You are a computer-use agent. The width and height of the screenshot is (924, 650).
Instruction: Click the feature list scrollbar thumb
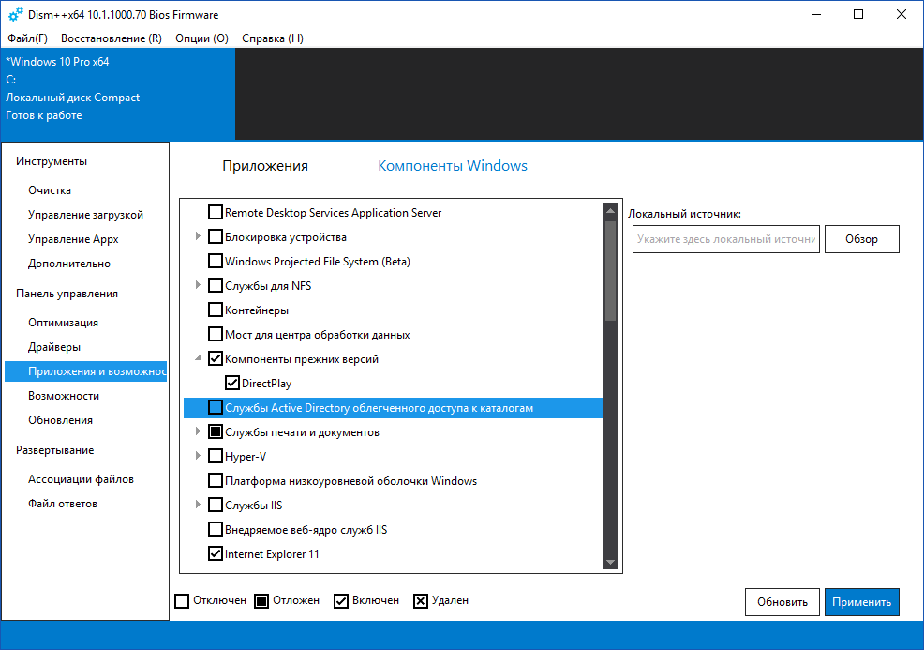[x=610, y=271]
